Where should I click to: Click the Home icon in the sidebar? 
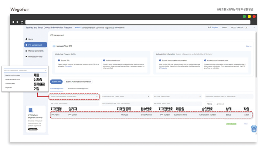coord(26,39)
